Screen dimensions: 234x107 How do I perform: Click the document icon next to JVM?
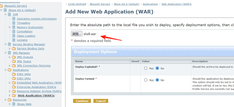click(x=9, y=15)
